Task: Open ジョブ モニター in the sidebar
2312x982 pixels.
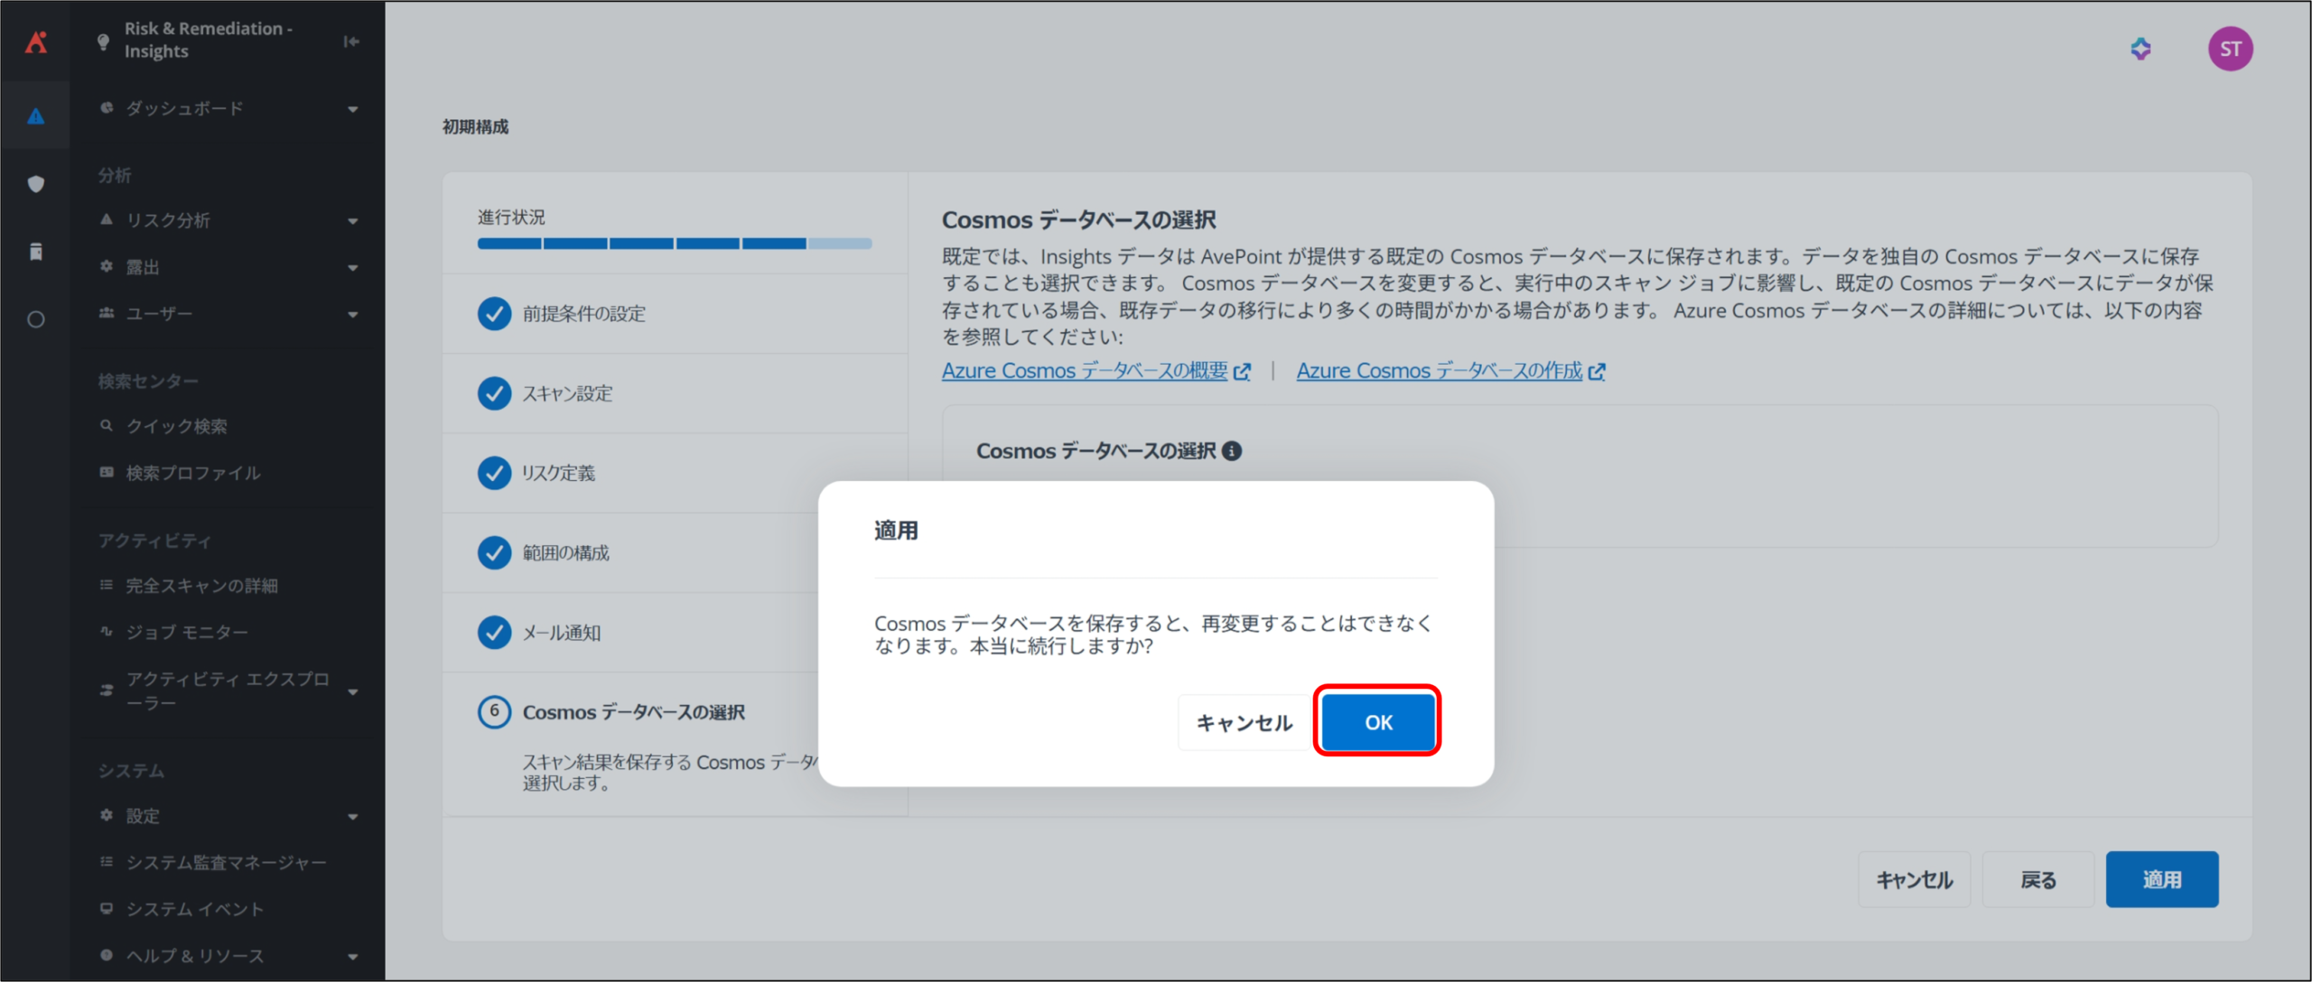Action: pos(186,632)
